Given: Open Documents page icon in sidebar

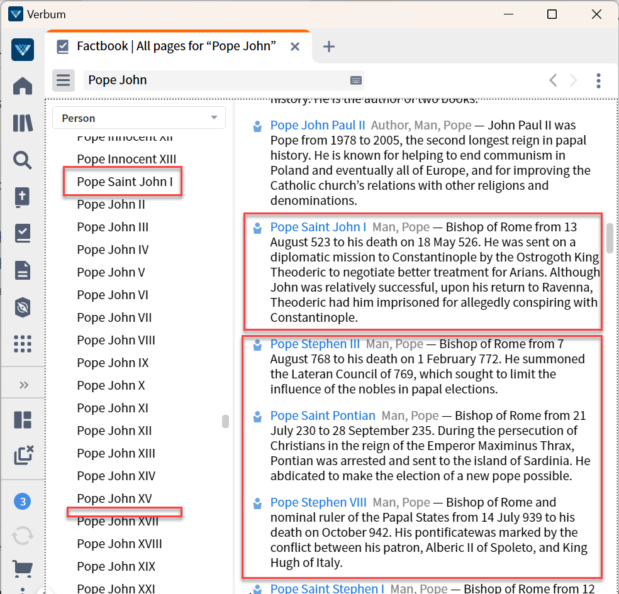Looking at the screenshot, I should [x=23, y=270].
